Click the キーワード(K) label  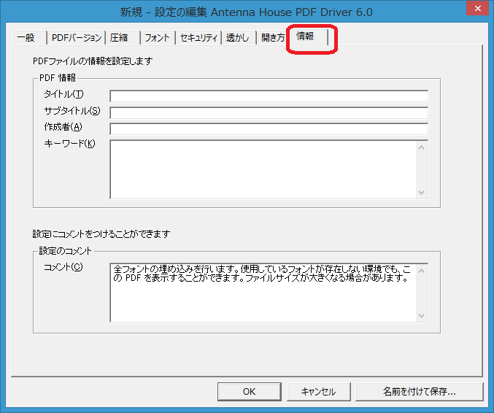(x=69, y=144)
